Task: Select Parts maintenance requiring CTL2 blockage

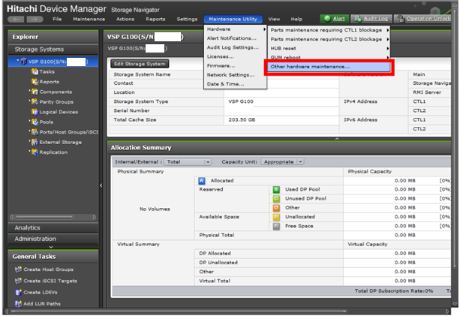Action: click(x=329, y=39)
